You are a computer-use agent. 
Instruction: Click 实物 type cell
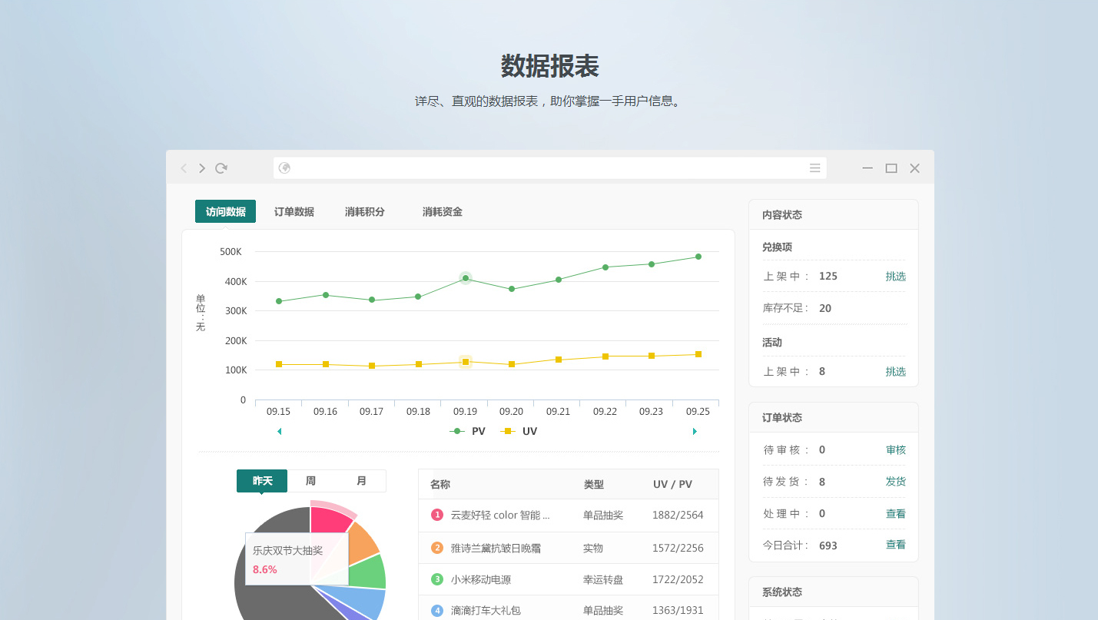tap(593, 548)
